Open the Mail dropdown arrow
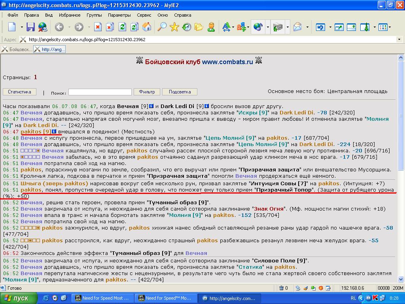Viewport: 405px width, 304px height. pyautogui.click(x=307, y=27)
